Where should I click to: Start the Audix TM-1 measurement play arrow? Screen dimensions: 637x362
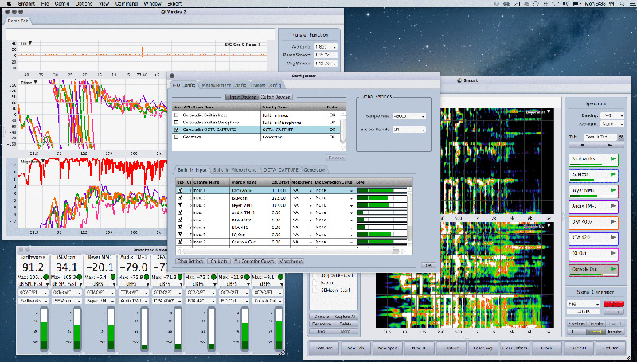click(612, 206)
